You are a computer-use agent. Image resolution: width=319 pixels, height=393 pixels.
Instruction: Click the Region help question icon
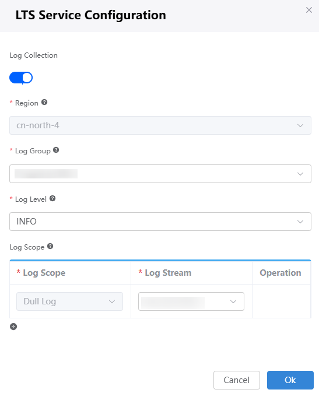[44, 102]
